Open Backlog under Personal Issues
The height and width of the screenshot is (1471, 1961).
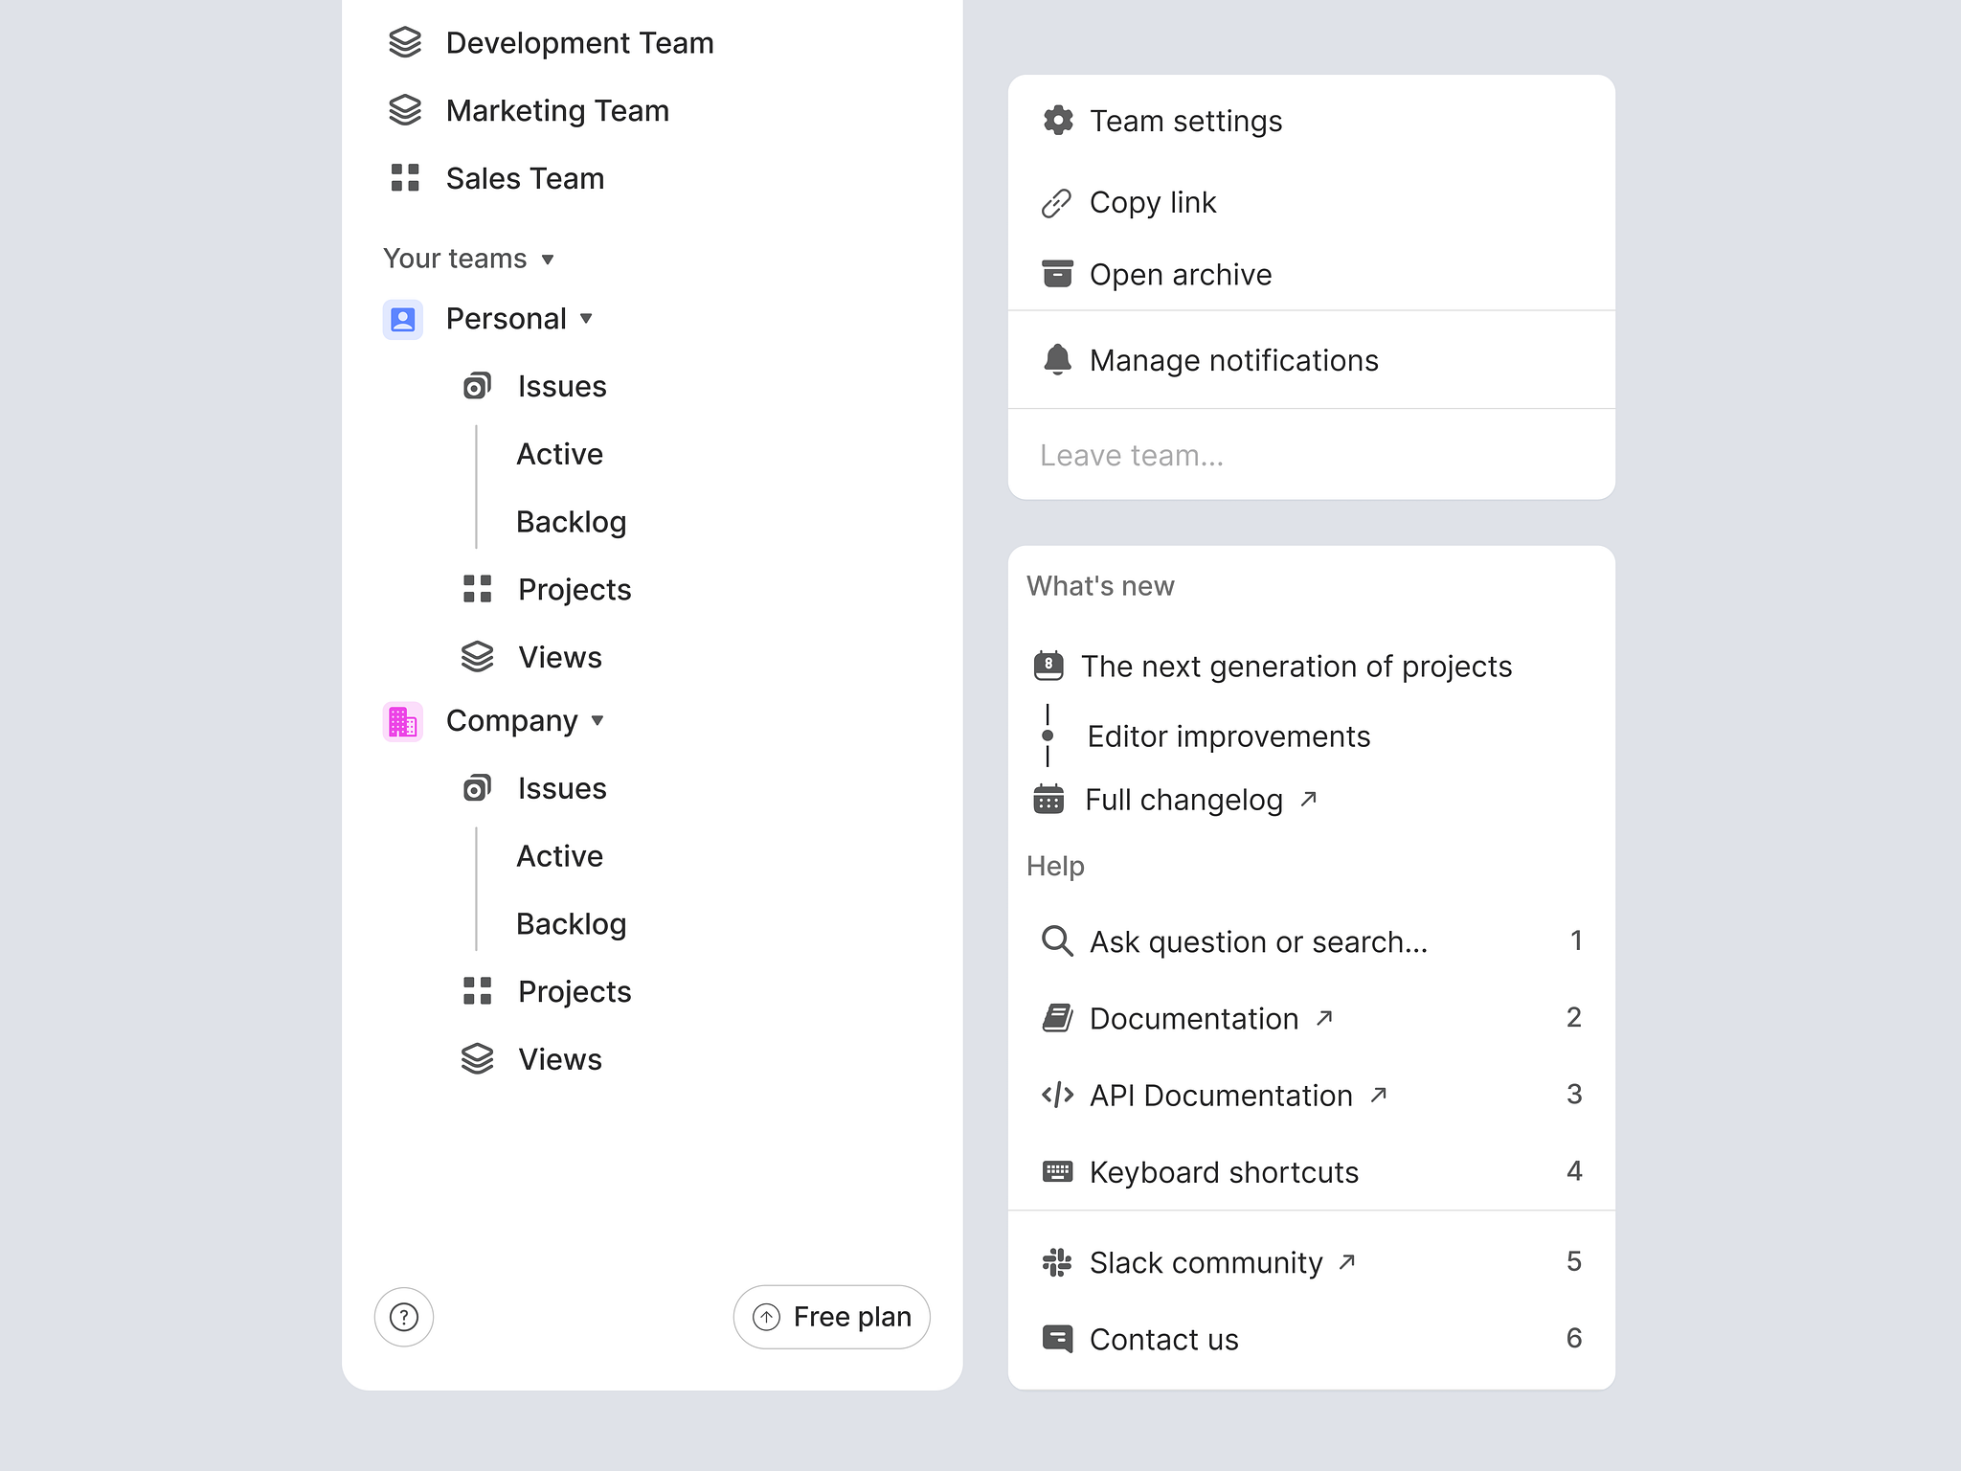click(572, 522)
